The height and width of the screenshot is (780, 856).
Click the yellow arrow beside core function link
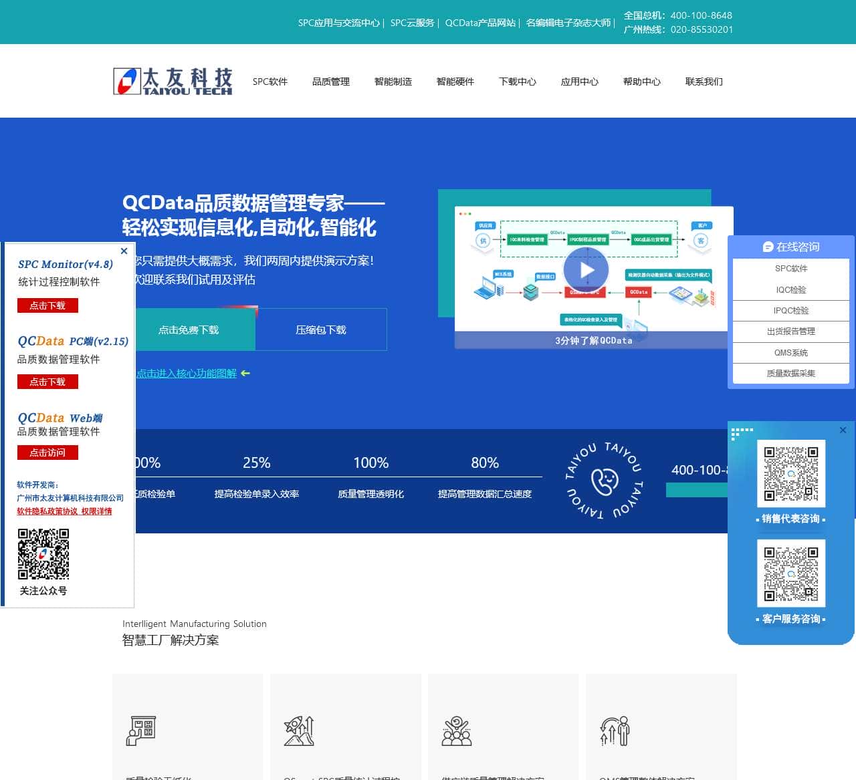[245, 373]
